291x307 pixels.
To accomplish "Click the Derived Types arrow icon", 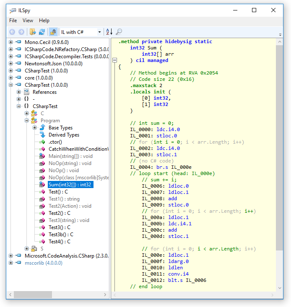I will 42,134.
